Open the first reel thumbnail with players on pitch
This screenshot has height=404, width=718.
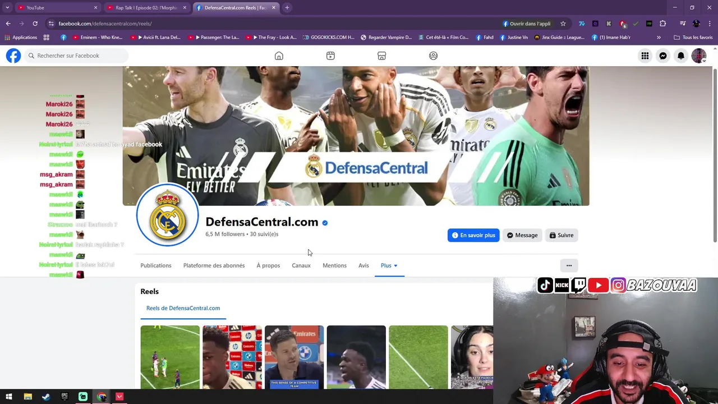click(170, 357)
